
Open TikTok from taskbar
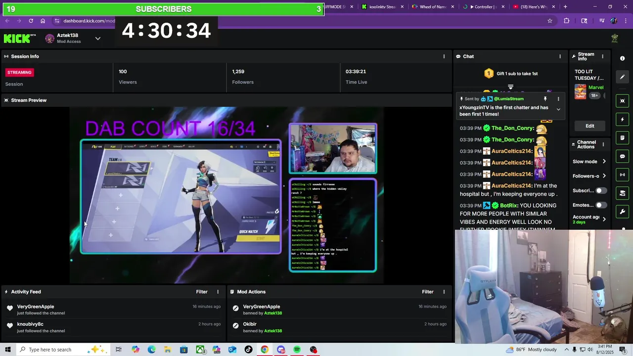[x=248, y=350]
